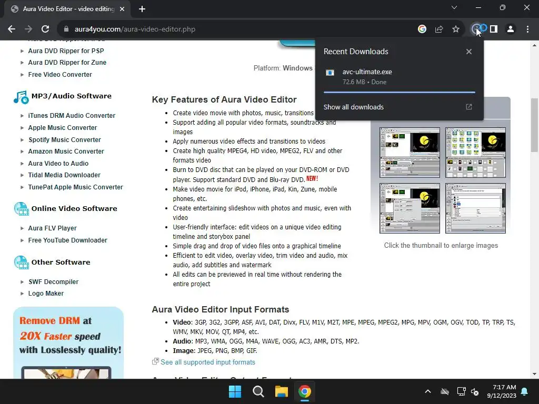The image size is (539, 404).
Task: Click the Key Features of Aura Video Editor heading
Action: pos(224,99)
